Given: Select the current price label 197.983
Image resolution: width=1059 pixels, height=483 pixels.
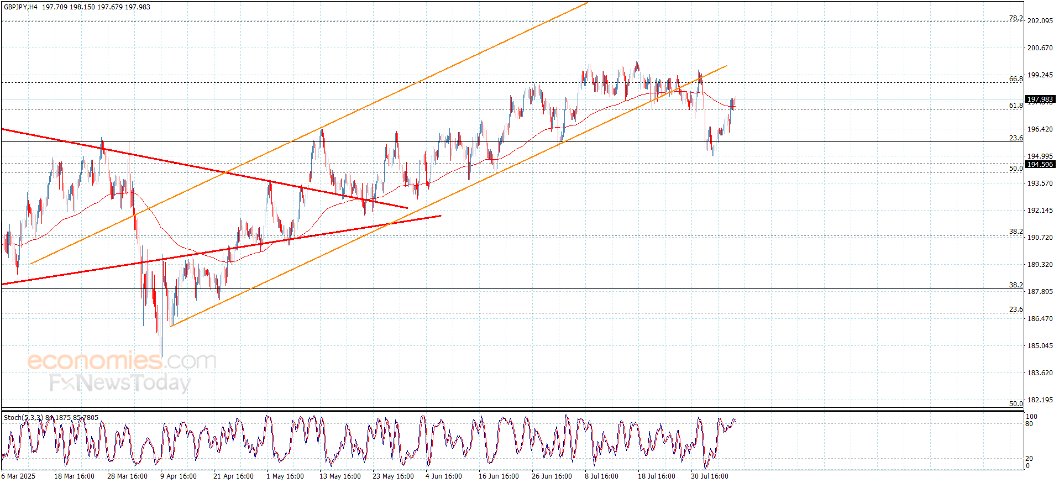Looking at the screenshot, I should (1040, 99).
